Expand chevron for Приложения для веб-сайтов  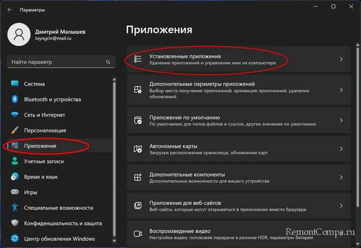point(341,206)
